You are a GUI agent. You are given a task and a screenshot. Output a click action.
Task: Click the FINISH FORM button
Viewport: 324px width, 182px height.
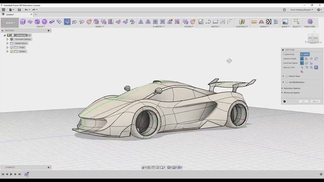pos(309,23)
